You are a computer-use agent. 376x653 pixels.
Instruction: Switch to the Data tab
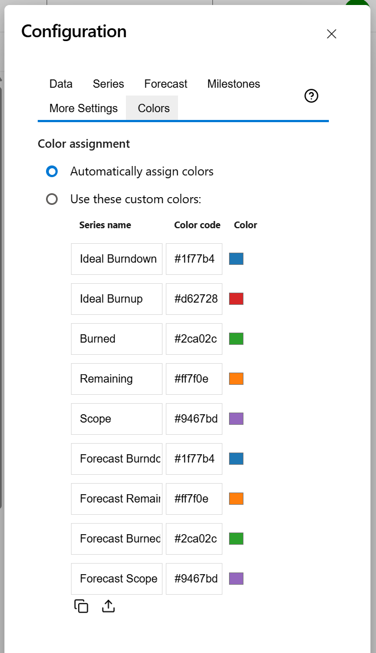[60, 84]
